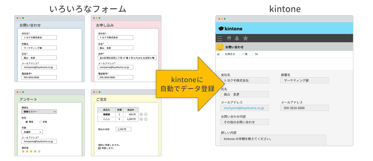The image size is (373, 161).
Task: Click 氏名 field in お申し込み form
Action: point(115,48)
